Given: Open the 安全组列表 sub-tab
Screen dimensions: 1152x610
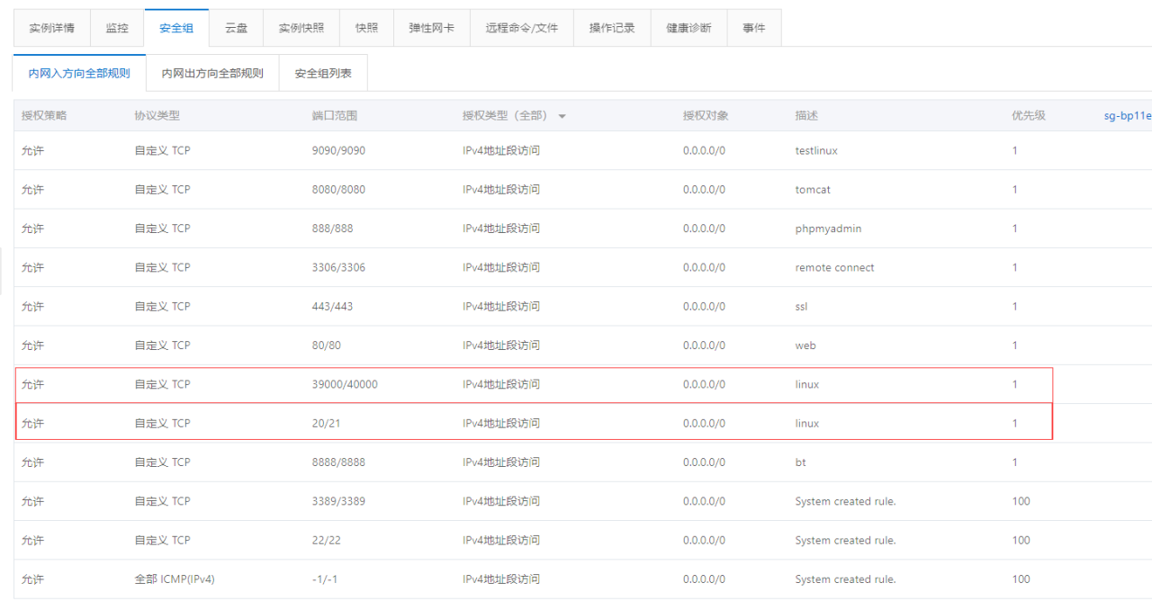Looking at the screenshot, I should point(323,73).
